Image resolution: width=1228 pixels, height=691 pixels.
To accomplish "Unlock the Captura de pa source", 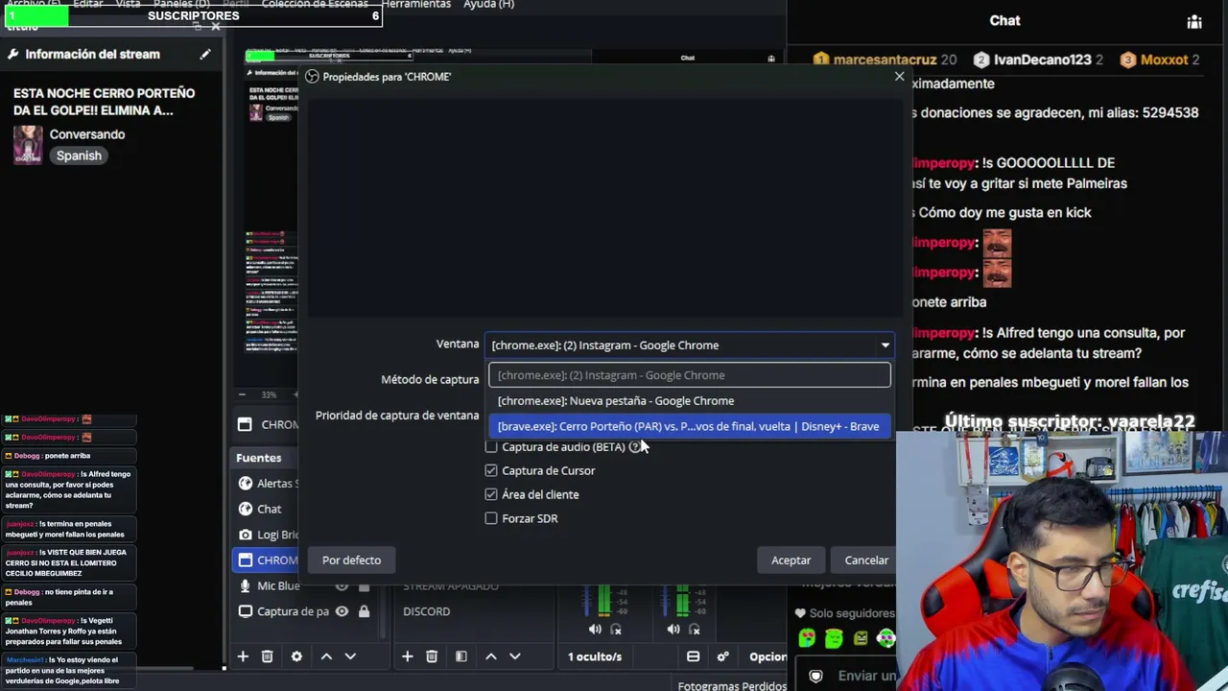I will (364, 611).
